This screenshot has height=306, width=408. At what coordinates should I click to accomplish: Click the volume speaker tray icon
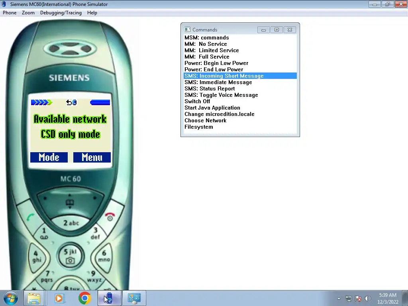368,298
